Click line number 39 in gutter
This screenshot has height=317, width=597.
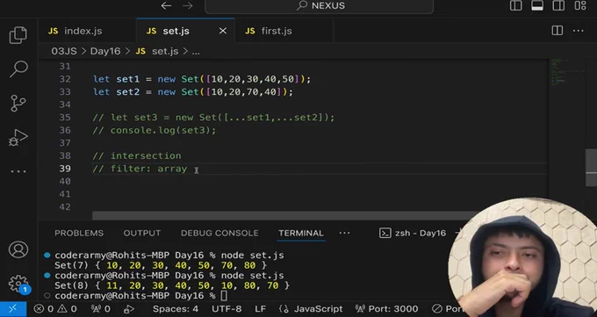65,169
